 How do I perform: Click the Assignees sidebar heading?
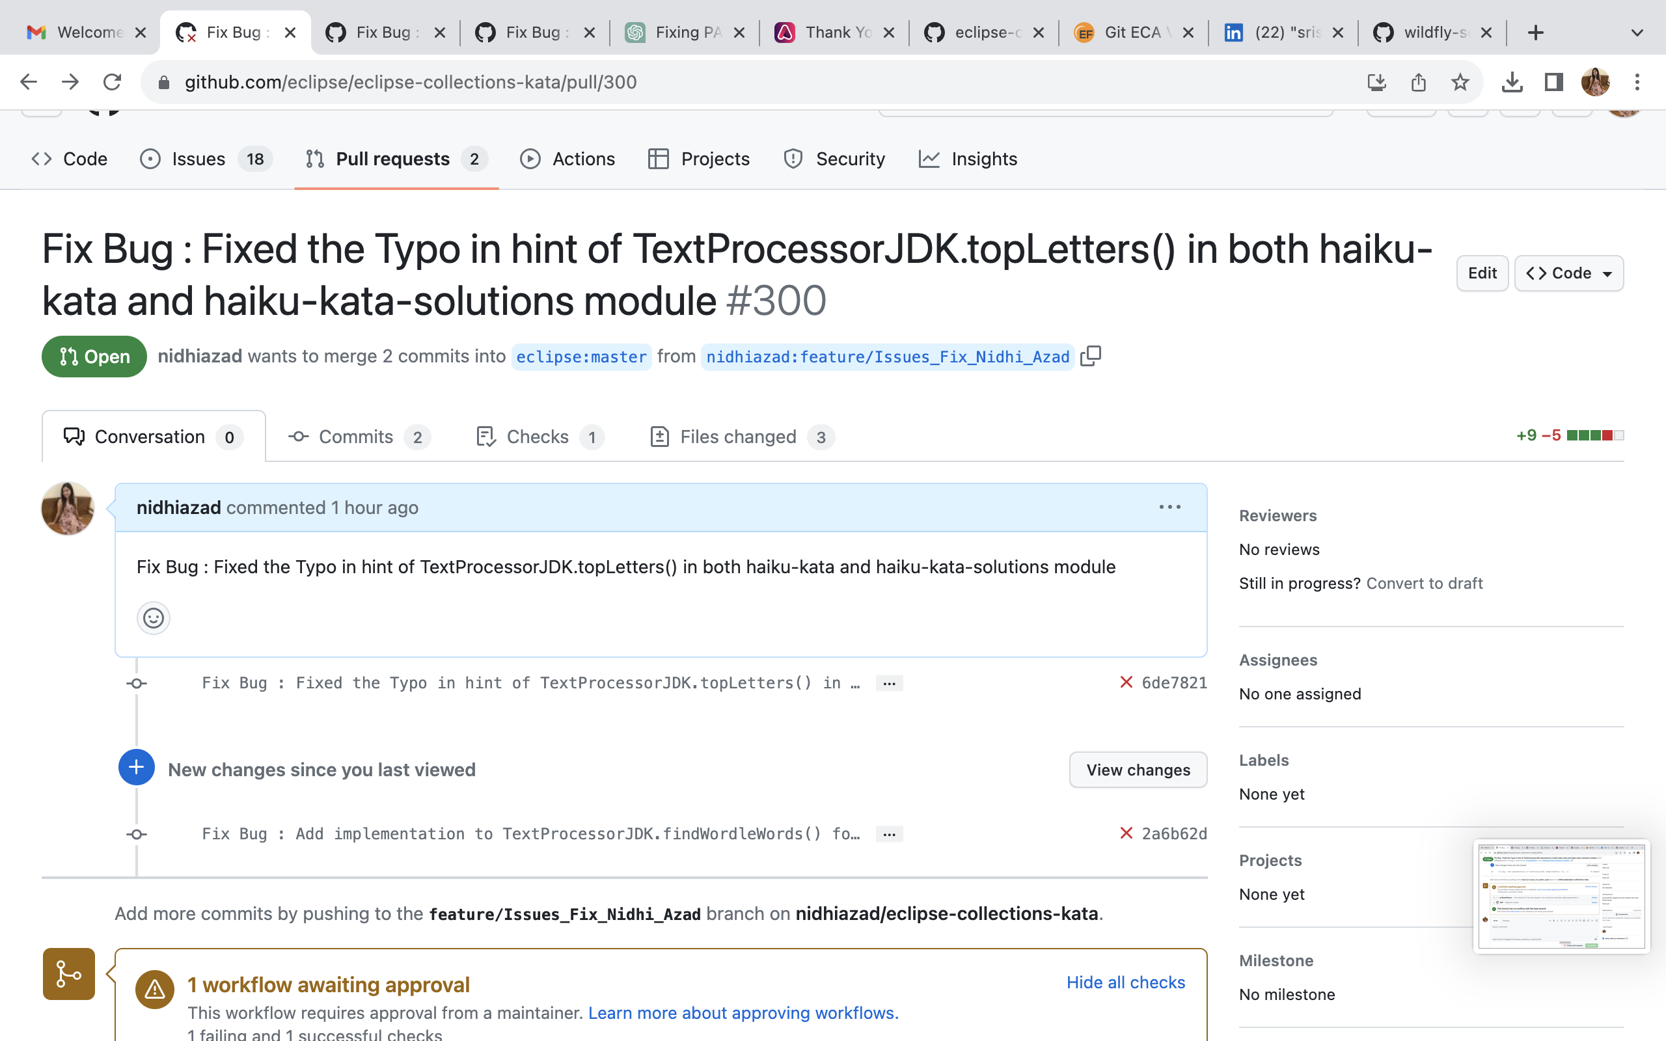pos(1277,660)
